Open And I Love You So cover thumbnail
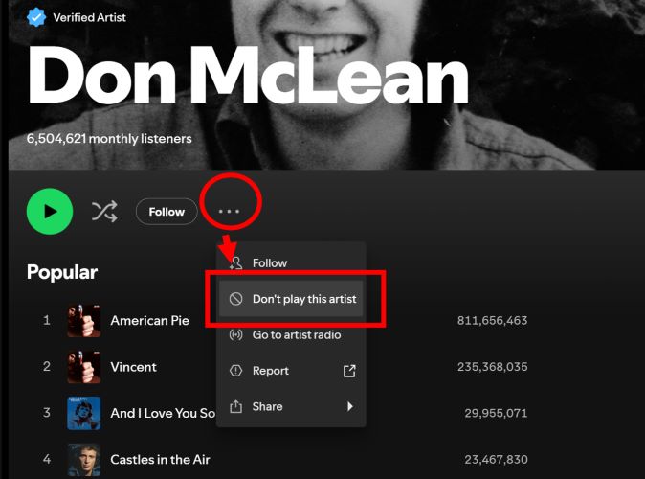The image size is (645, 479). 84,413
